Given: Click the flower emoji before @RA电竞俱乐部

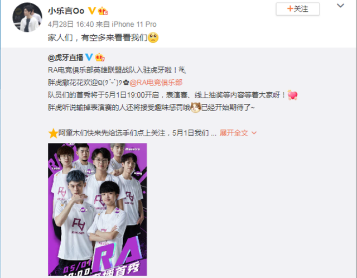Looking at the screenshot, I should (126, 83).
